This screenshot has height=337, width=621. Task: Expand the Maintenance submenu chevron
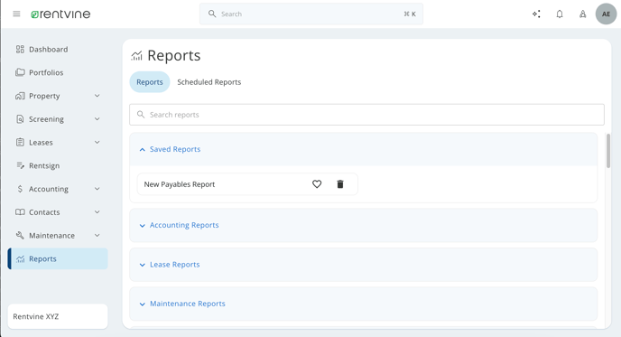pos(97,236)
